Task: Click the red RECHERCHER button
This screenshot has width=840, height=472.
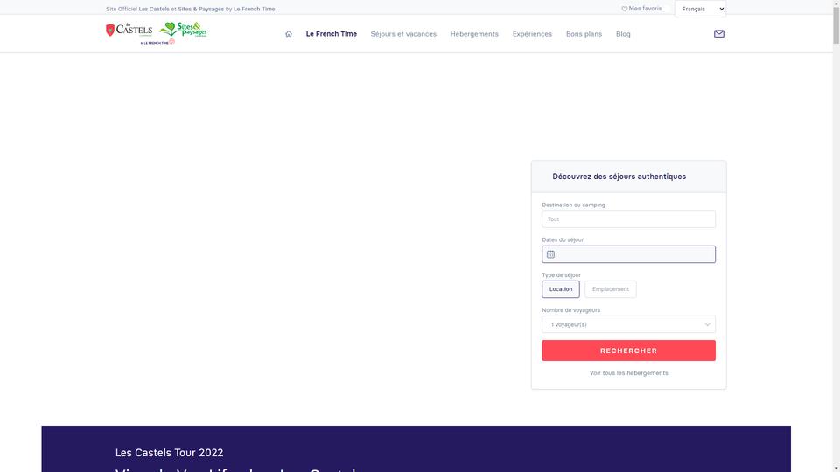Action: (x=628, y=351)
